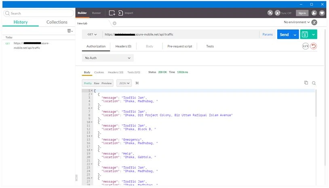Switch to the Collections tab

click(x=57, y=22)
